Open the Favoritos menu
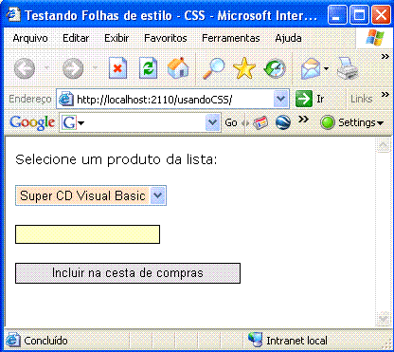 tap(166, 38)
